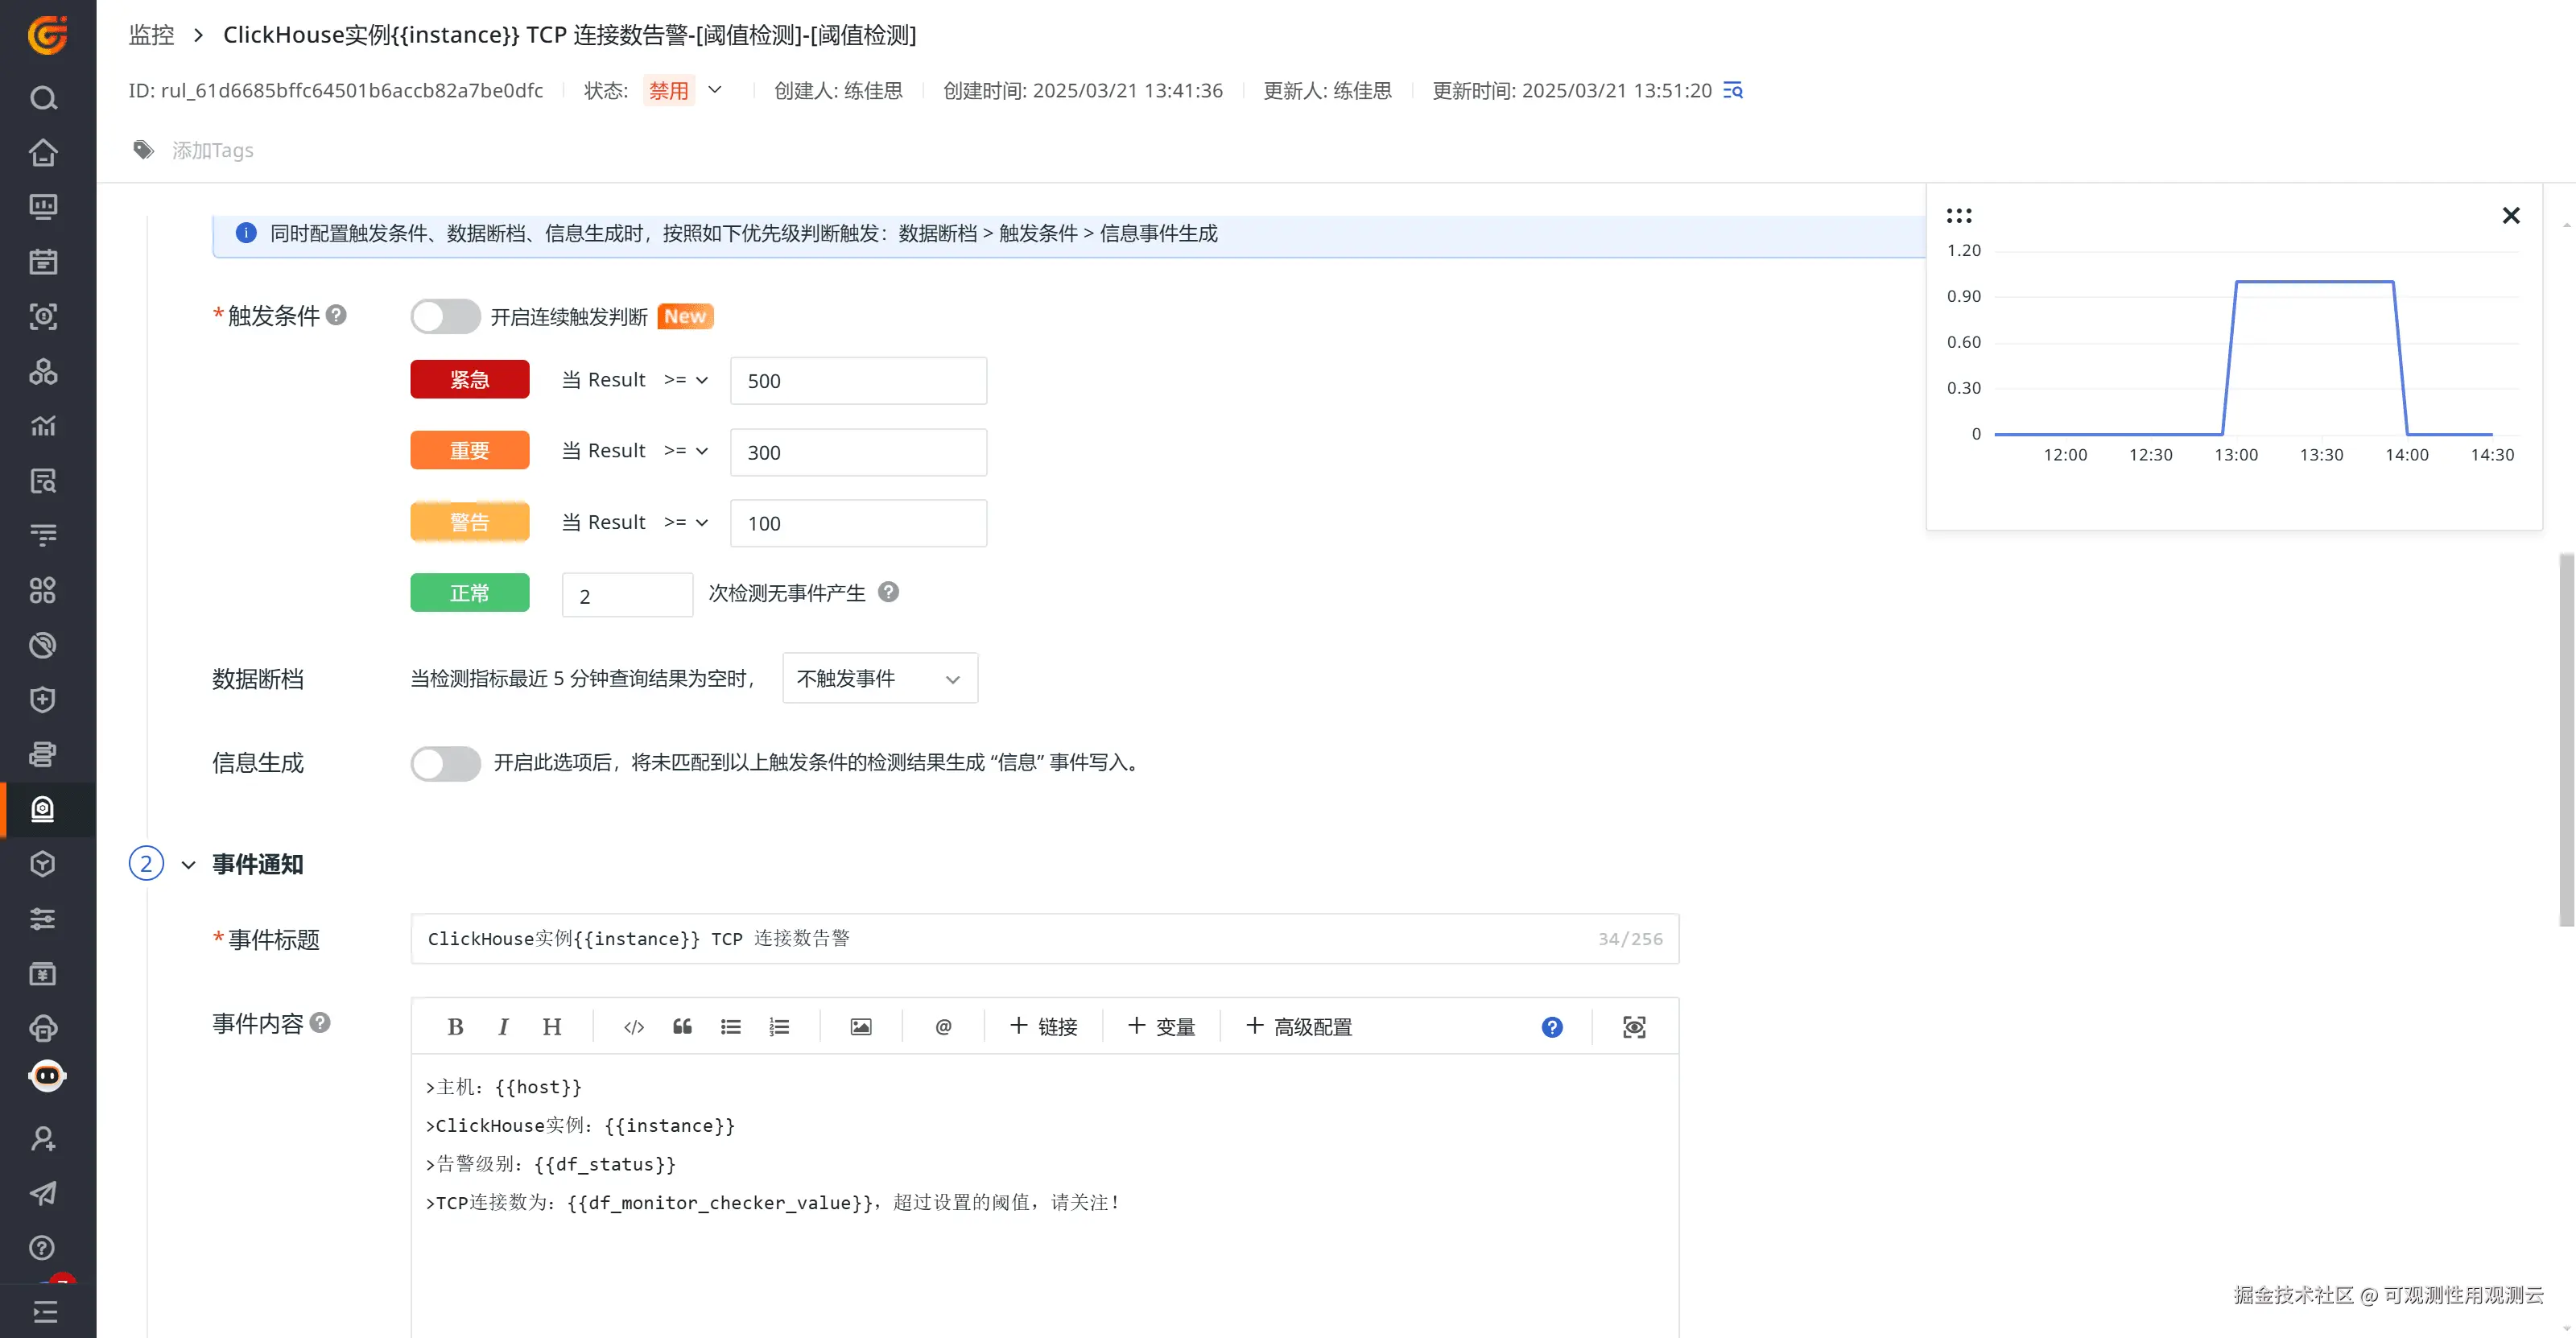Viewport: 2576px width, 1338px height.
Task: Go to the home icon in the sidebar
Action: coord(43,153)
